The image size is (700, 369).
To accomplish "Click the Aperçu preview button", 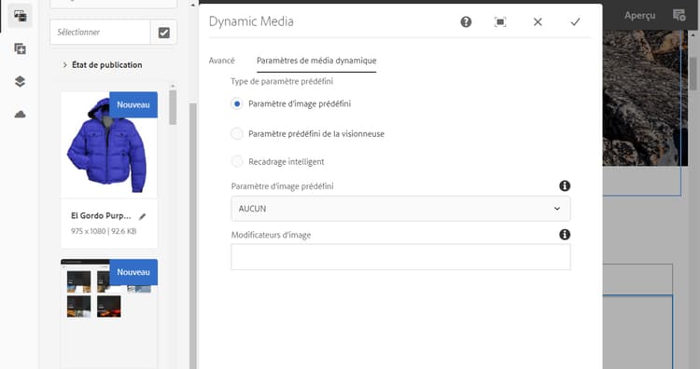I will [639, 16].
